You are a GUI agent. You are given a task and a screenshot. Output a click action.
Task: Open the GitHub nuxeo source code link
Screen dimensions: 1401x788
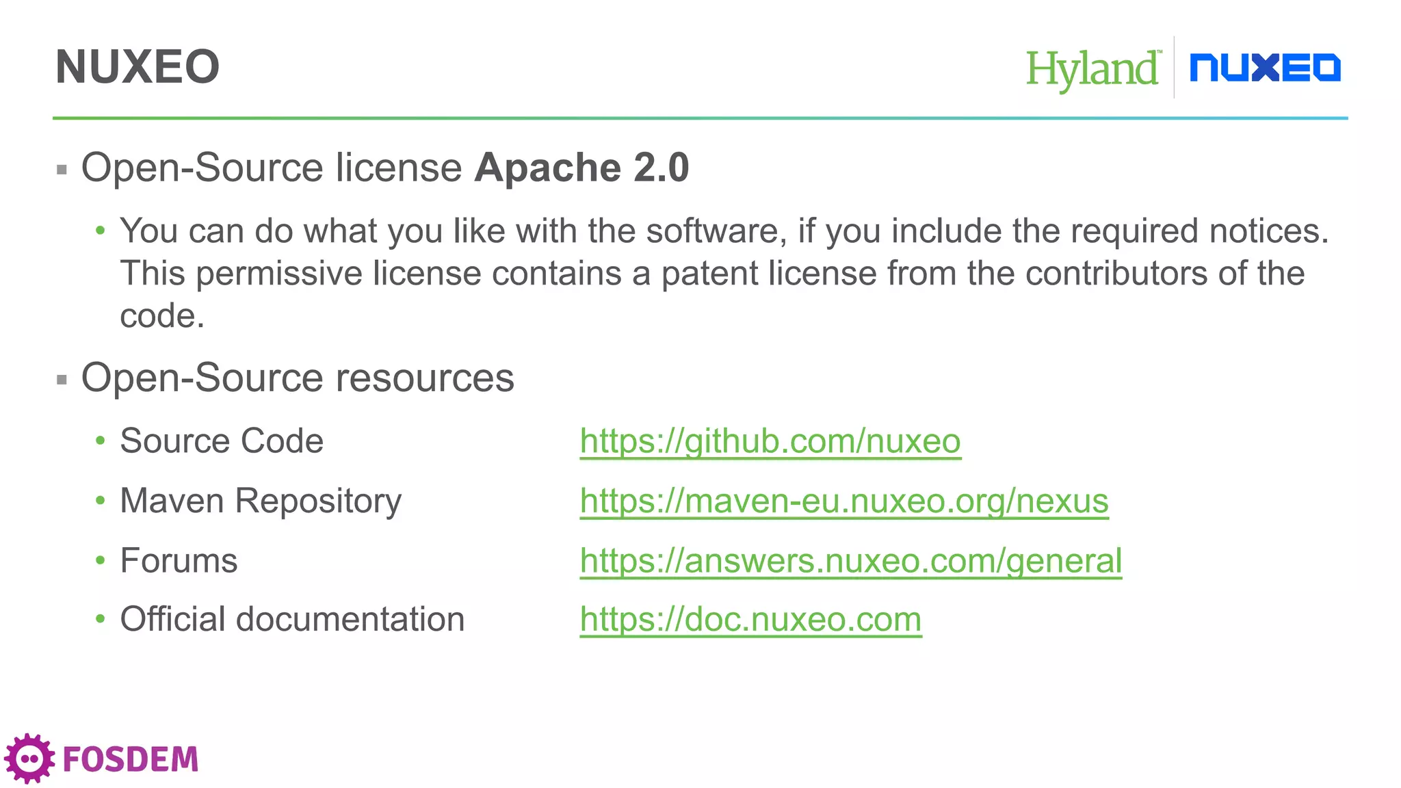[x=770, y=441]
